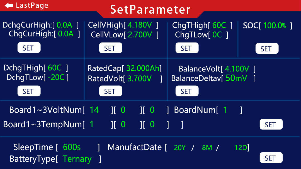Image resolution: width=301 pixels, height=169 pixels.
Task: Change the ManufactDate year 20Y
Action: point(179,148)
